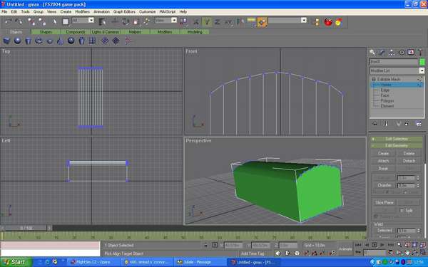
Task: Click the Chamfer button
Action: click(384, 185)
